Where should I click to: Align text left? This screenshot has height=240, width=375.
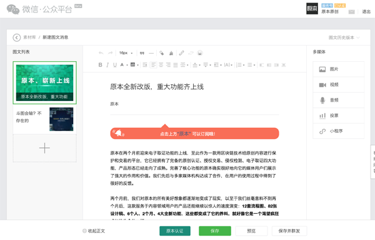(x=154, y=65)
